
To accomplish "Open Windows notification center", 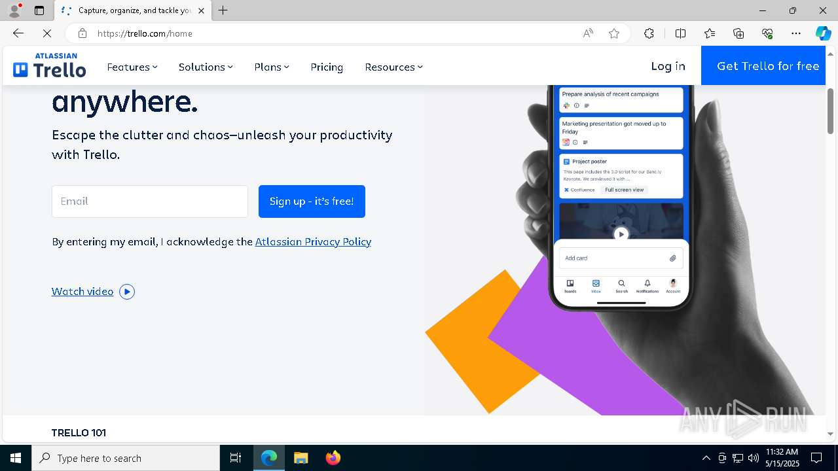I will 816,458.
